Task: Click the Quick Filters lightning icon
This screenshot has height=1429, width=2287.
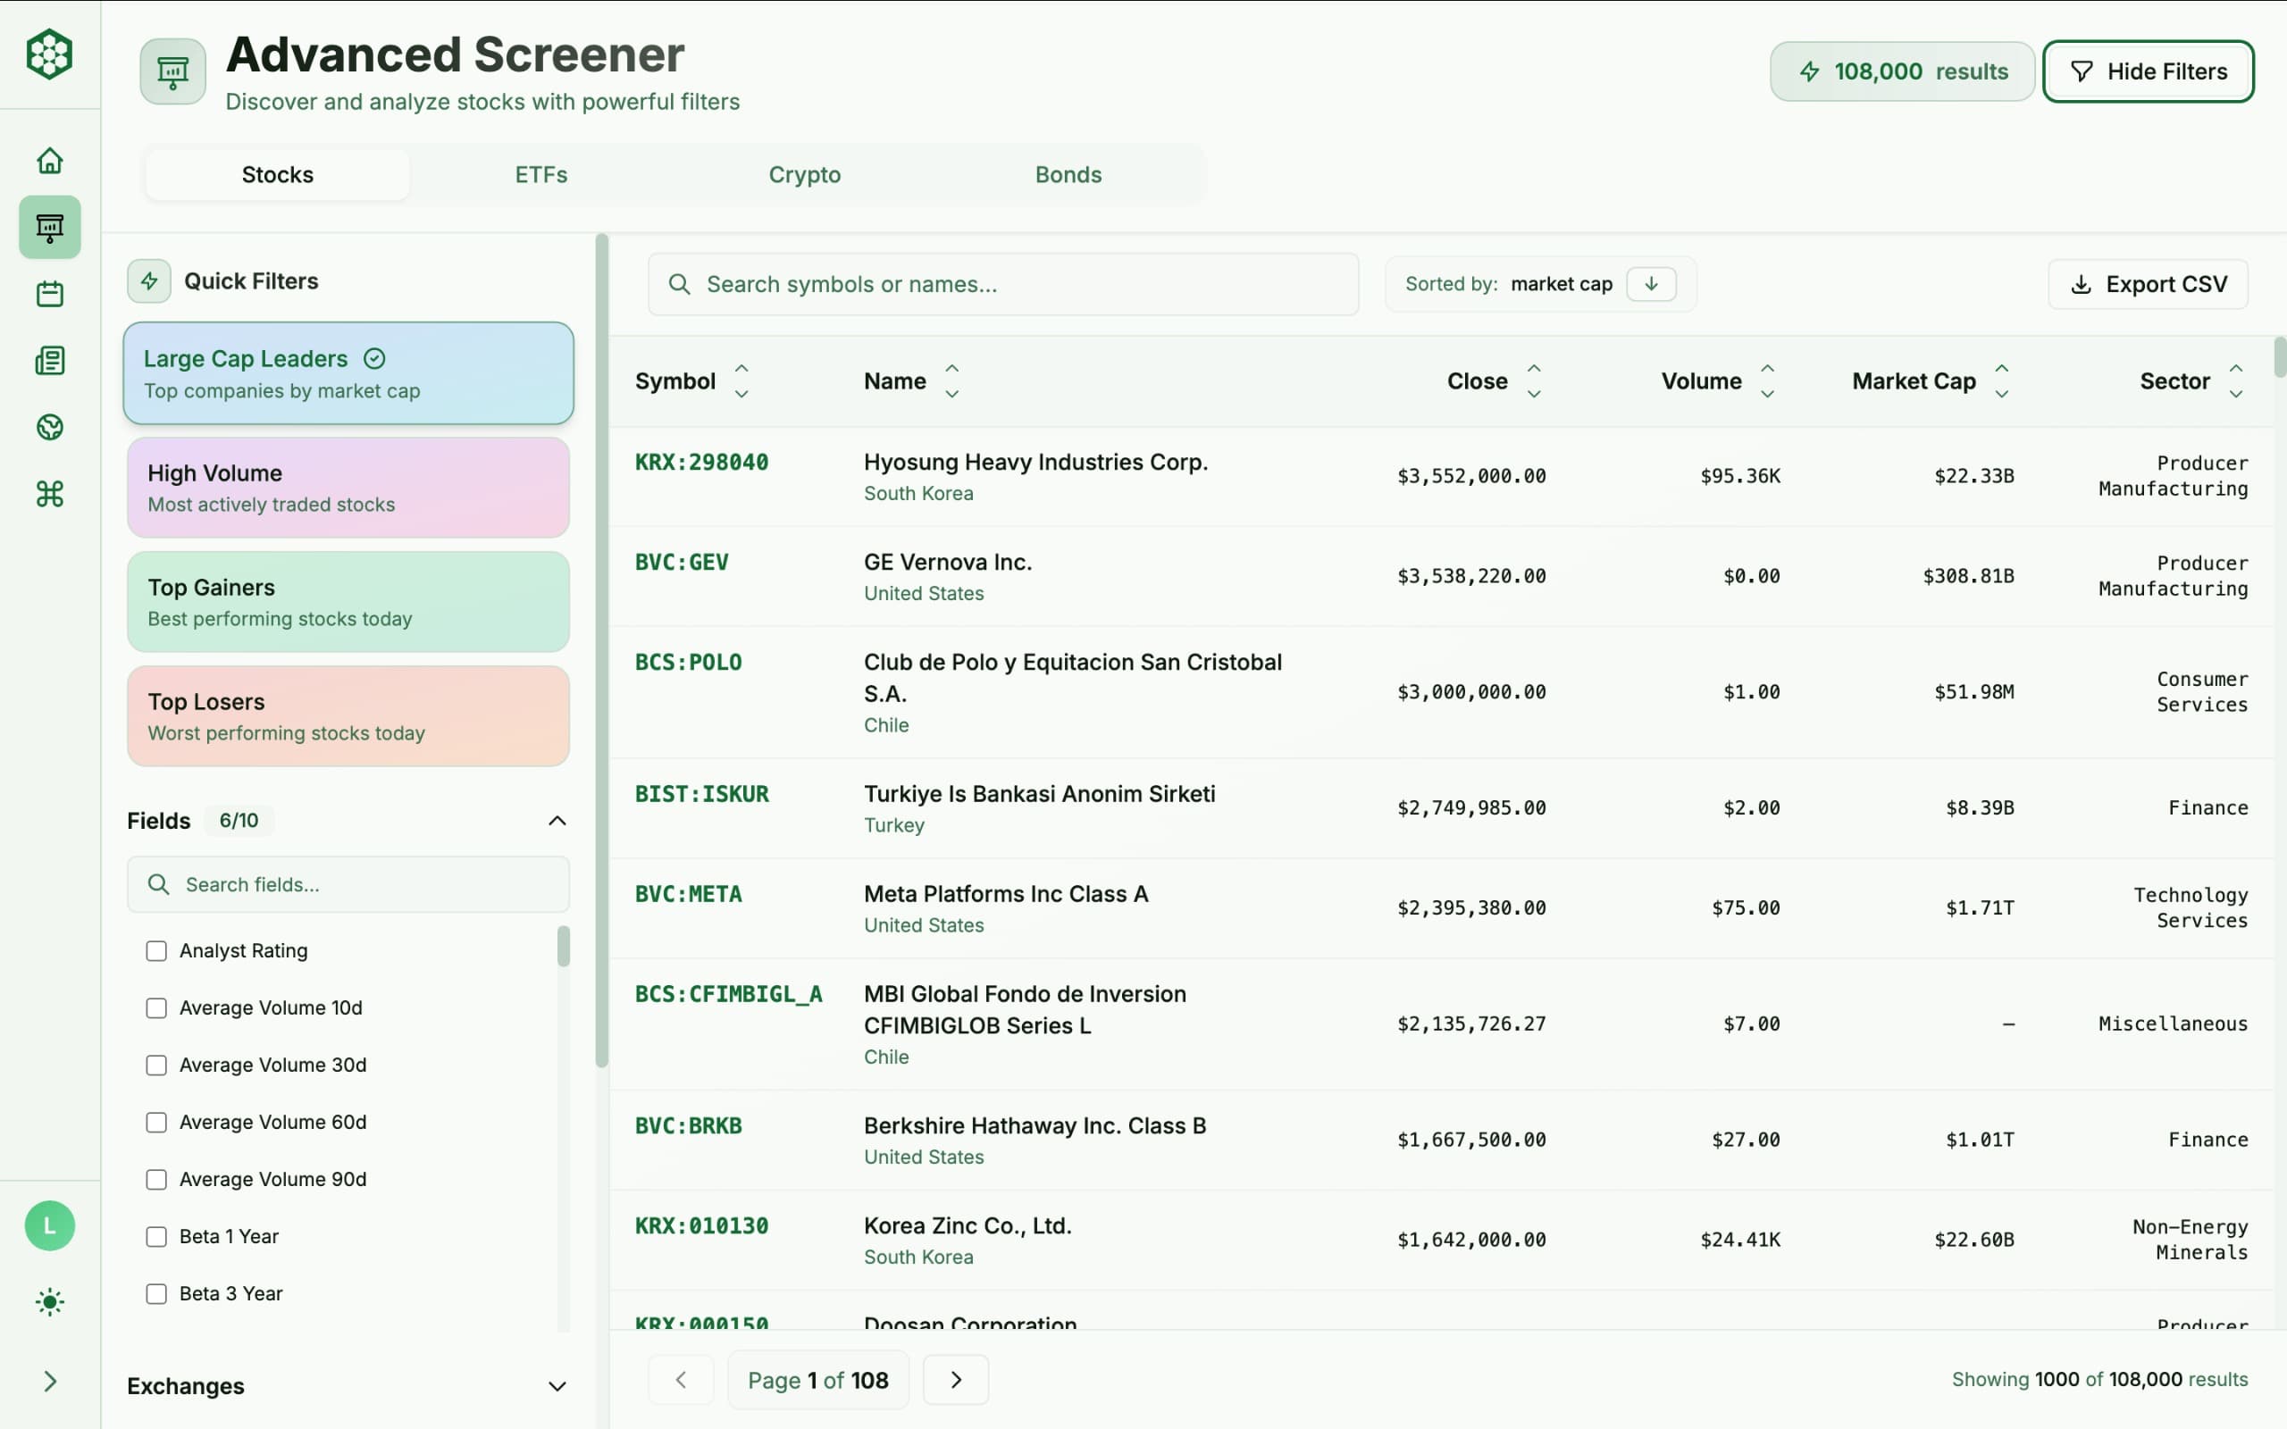Action: click(149, 280)
